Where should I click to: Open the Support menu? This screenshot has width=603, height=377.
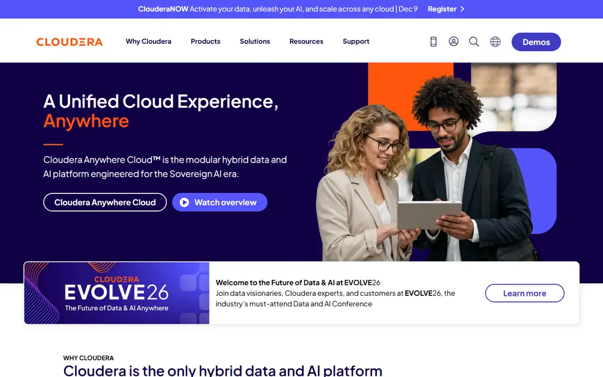356,41
